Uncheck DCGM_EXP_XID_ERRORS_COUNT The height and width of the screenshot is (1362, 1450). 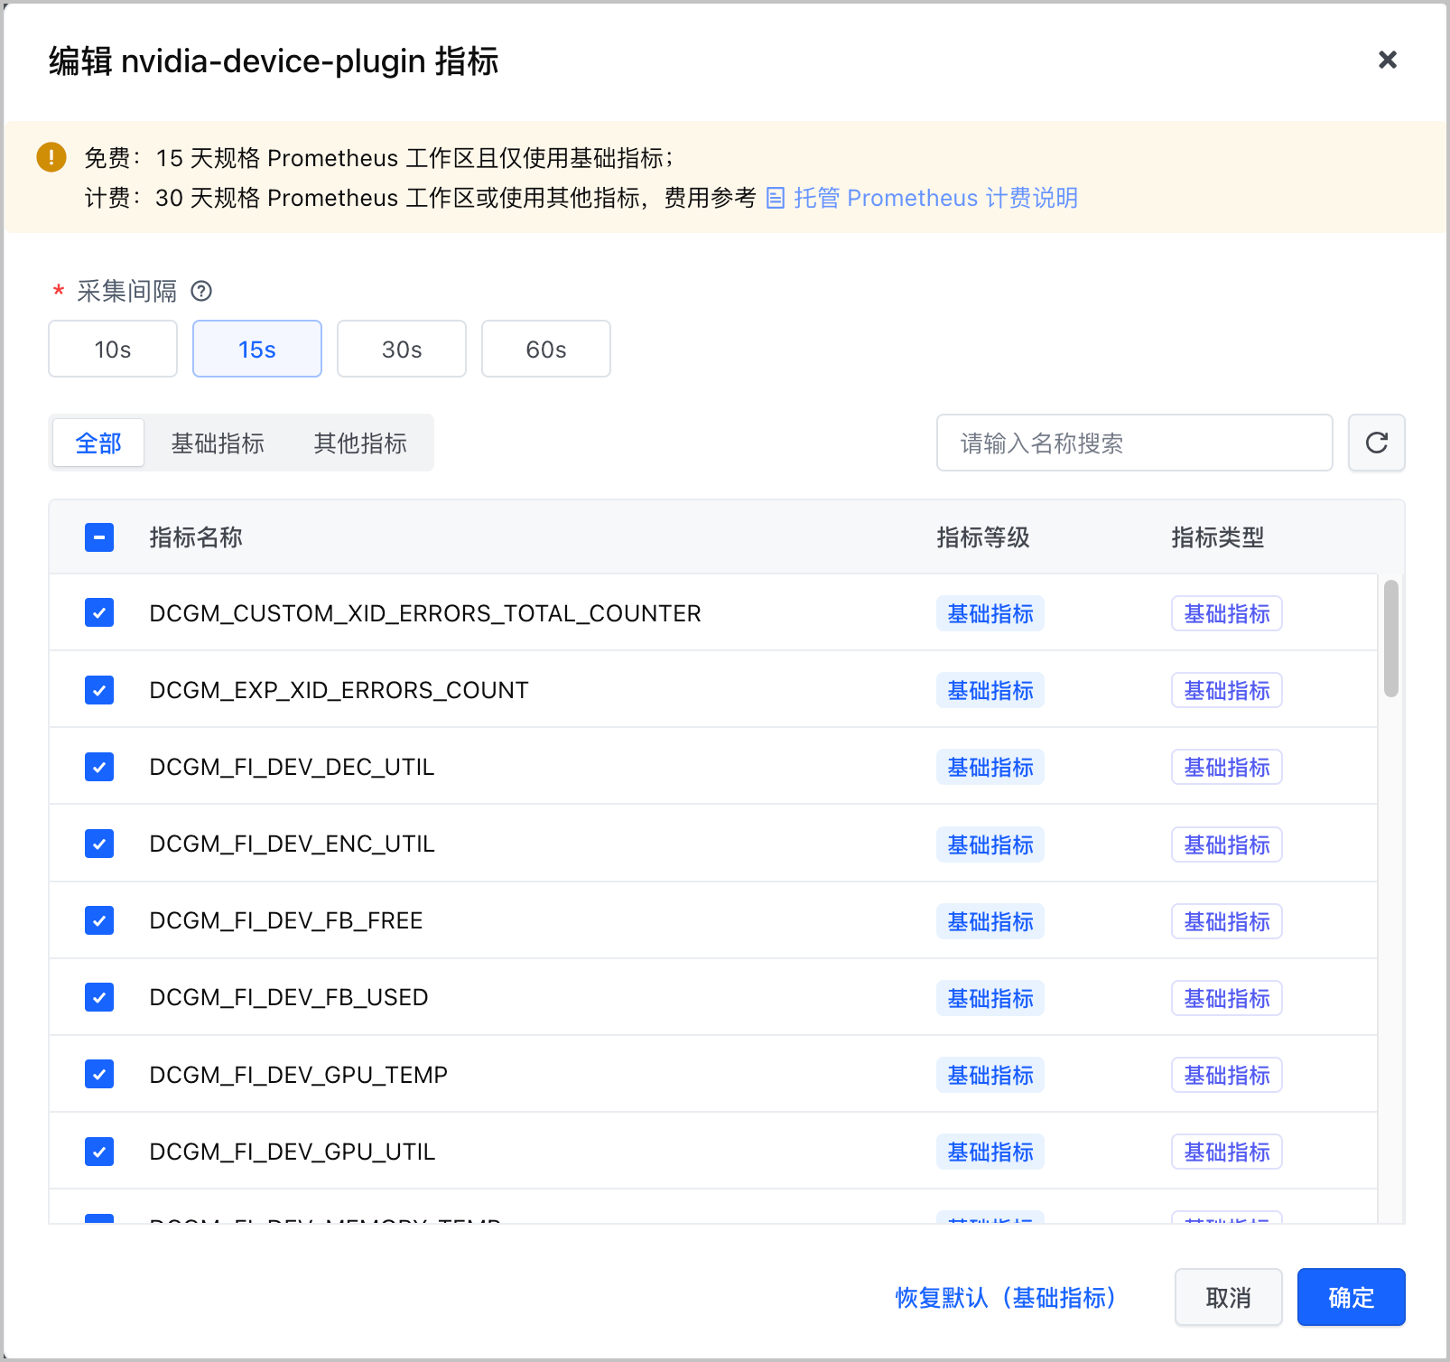click(99, 690)
